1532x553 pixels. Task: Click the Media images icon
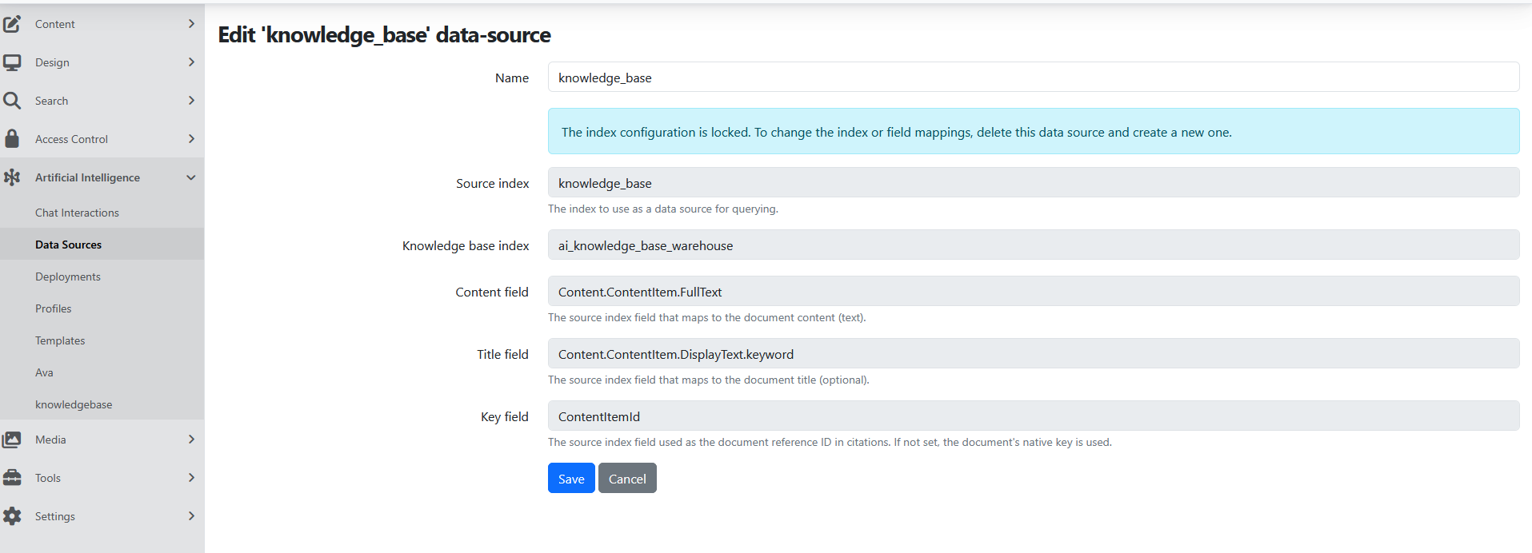pos(12,440)
